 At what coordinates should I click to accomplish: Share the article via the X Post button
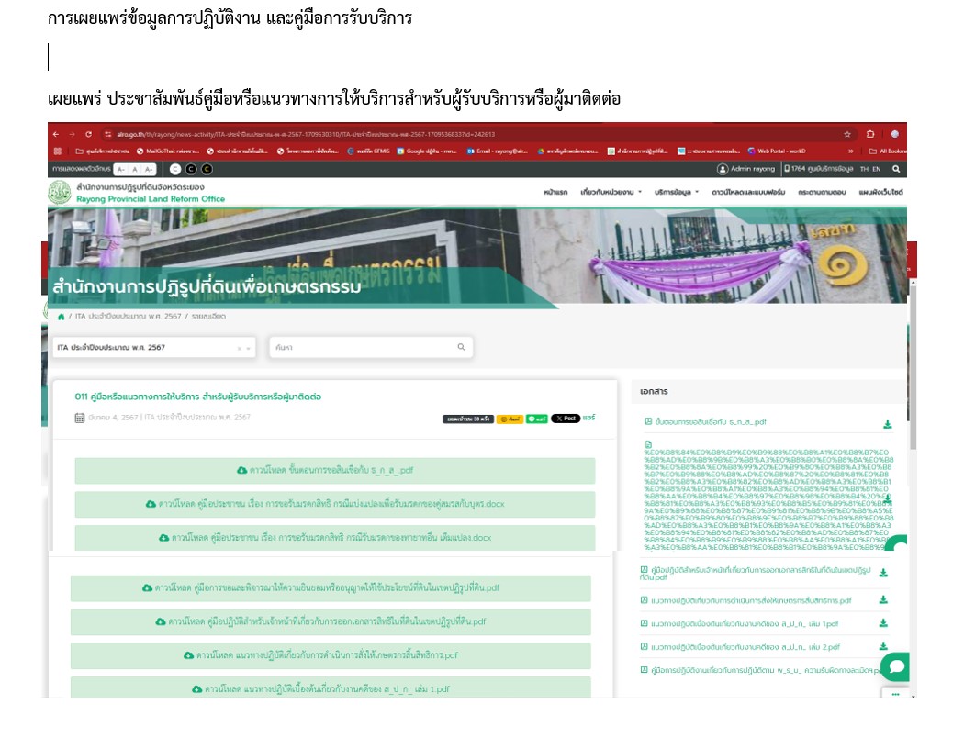pos(565,419)
